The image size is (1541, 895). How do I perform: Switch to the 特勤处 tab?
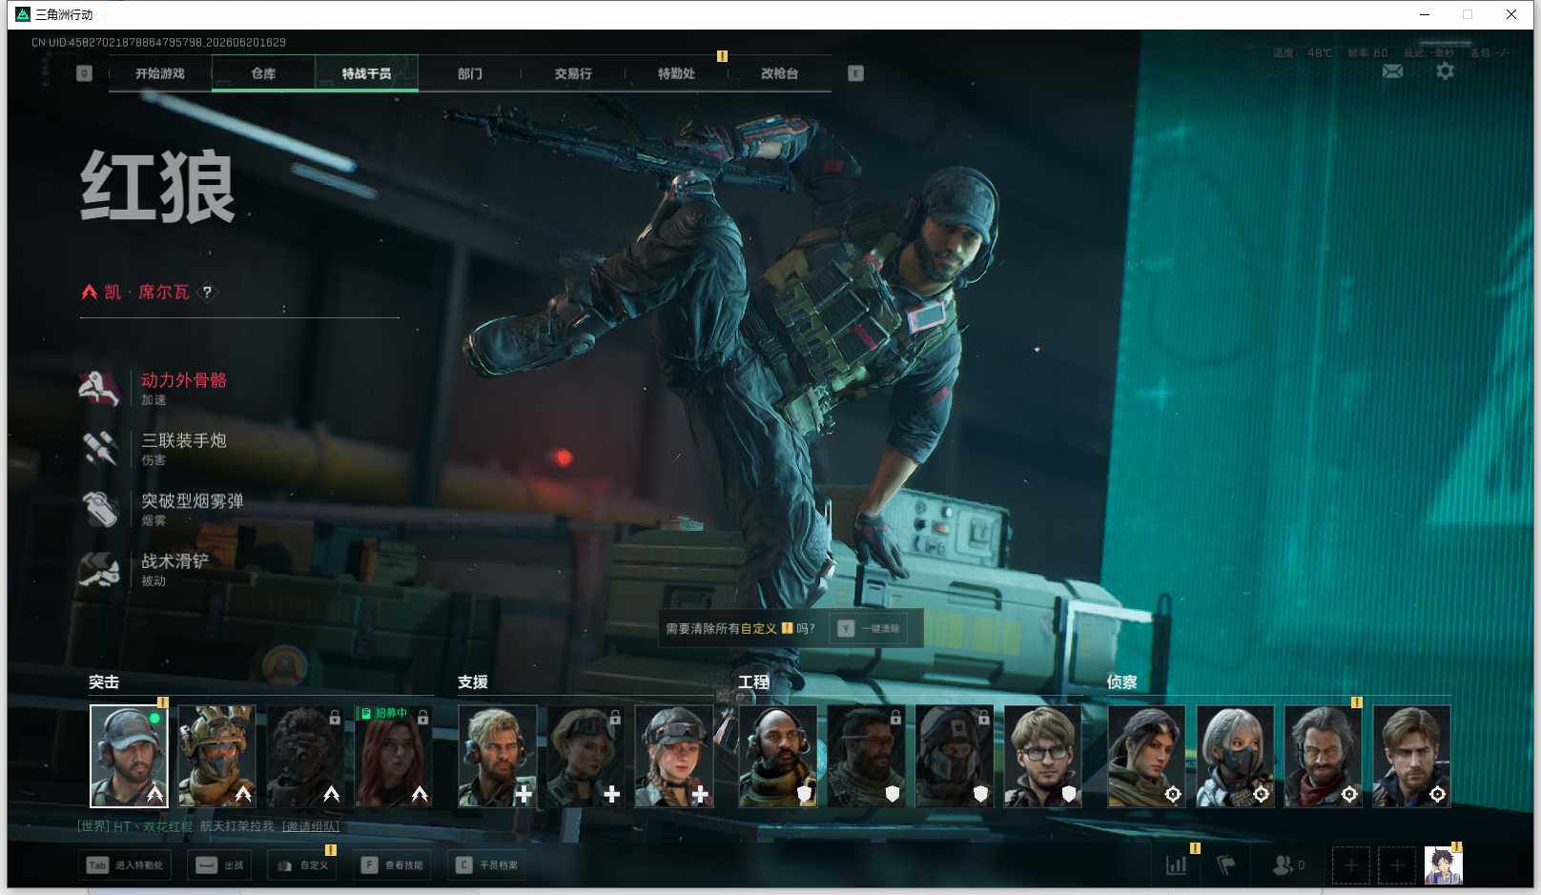pos(676,73)
